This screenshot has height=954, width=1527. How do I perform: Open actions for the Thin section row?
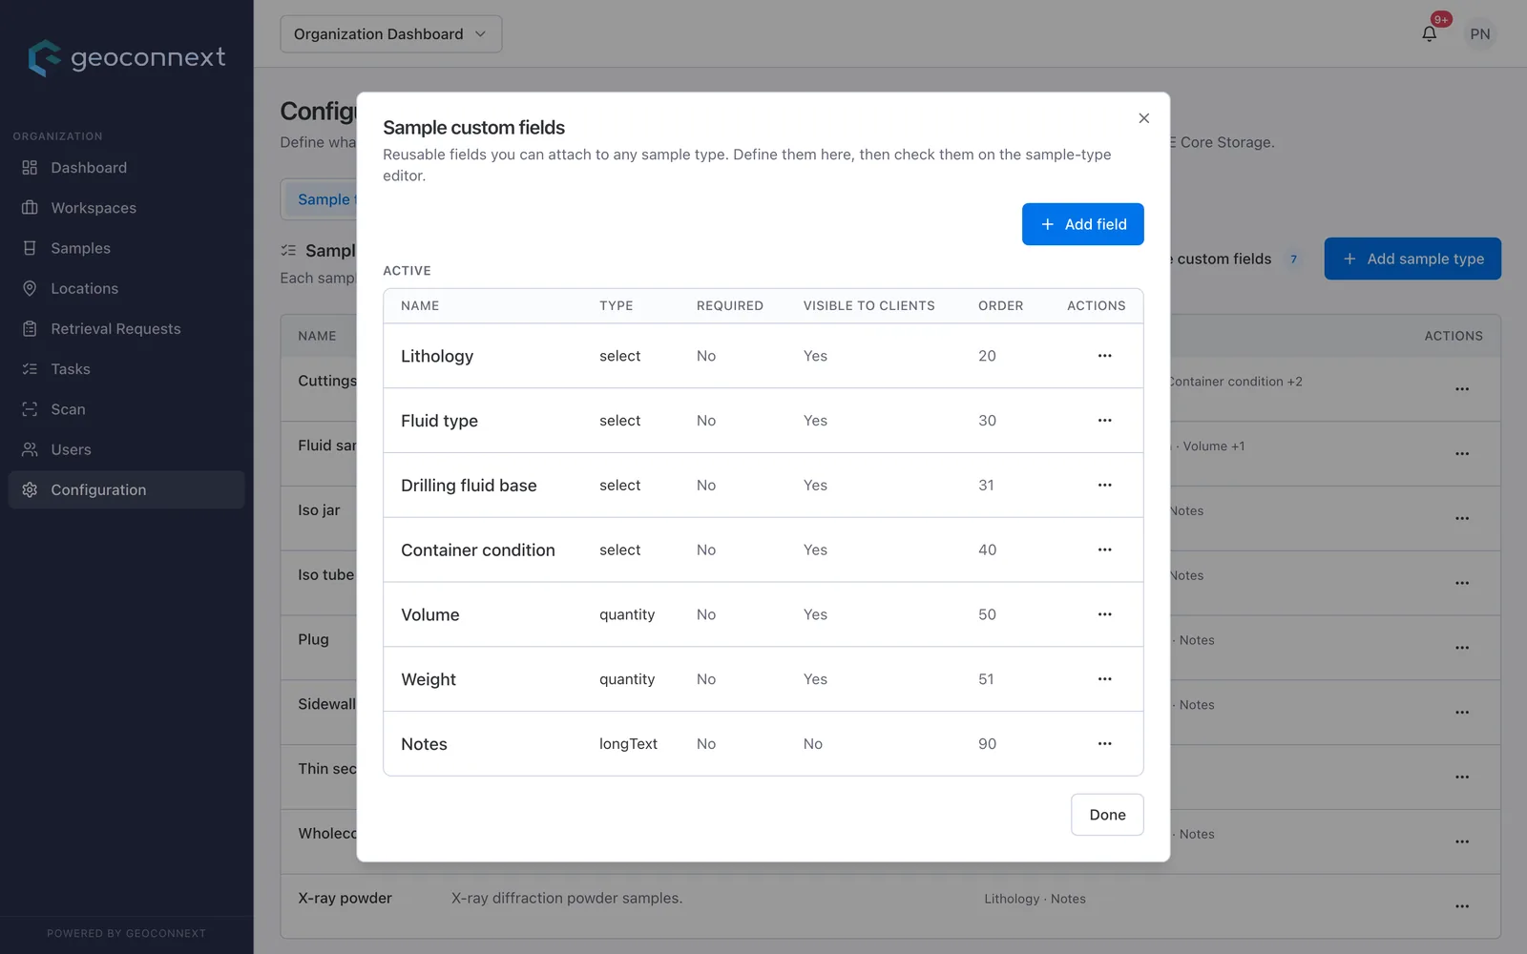click(x=1462, y=778)
